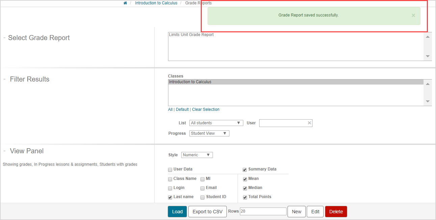
Task: Click the Clear Selection link
Action: pyautogui.click(x=206, y=109)
